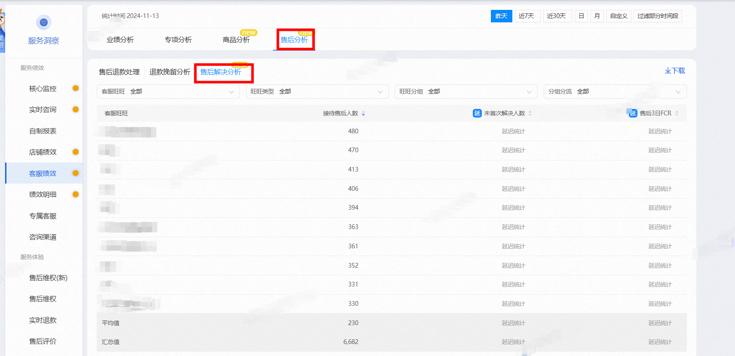Open 自制报表 in the sidebar
735x356 pixels.
point(43,131)
